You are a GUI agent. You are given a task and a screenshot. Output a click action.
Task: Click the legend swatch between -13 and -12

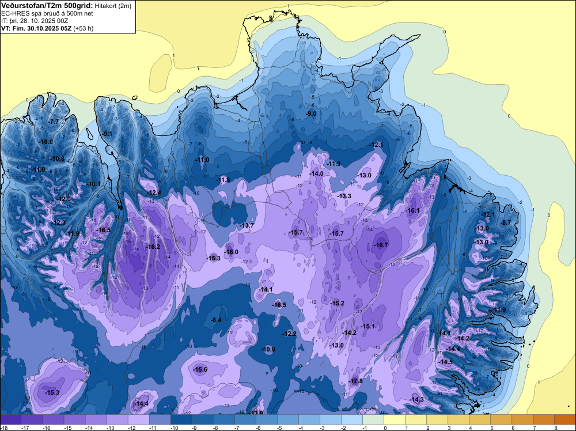117,419
